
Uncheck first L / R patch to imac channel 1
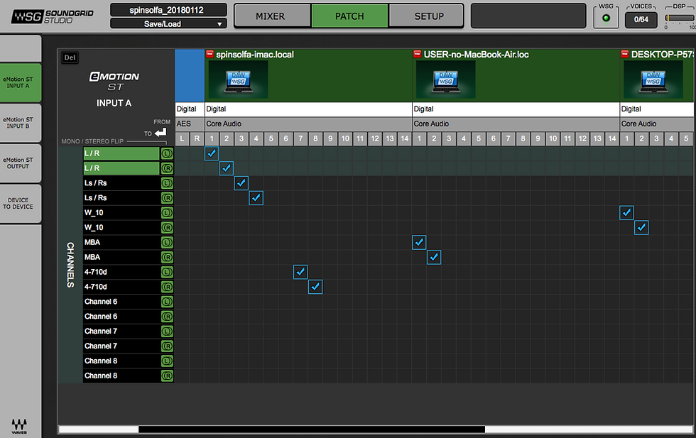point(212,153)
